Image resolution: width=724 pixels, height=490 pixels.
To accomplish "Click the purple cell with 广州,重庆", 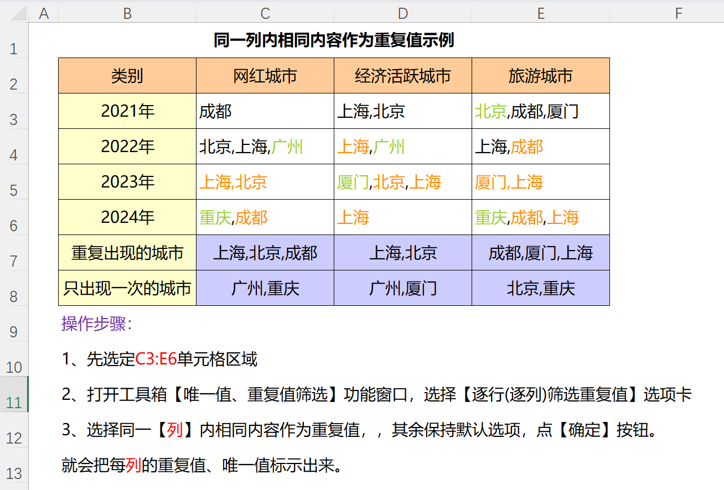I will (265, 288).
